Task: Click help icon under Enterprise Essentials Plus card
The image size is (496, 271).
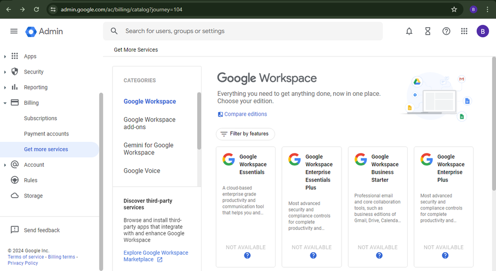Action: [x=313, y=255]
